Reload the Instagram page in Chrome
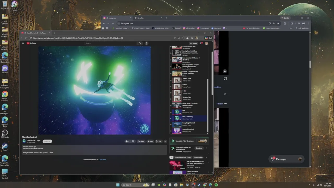Image resolution: width=334 pixels, height=188 pixels. (x=113, y=23)
